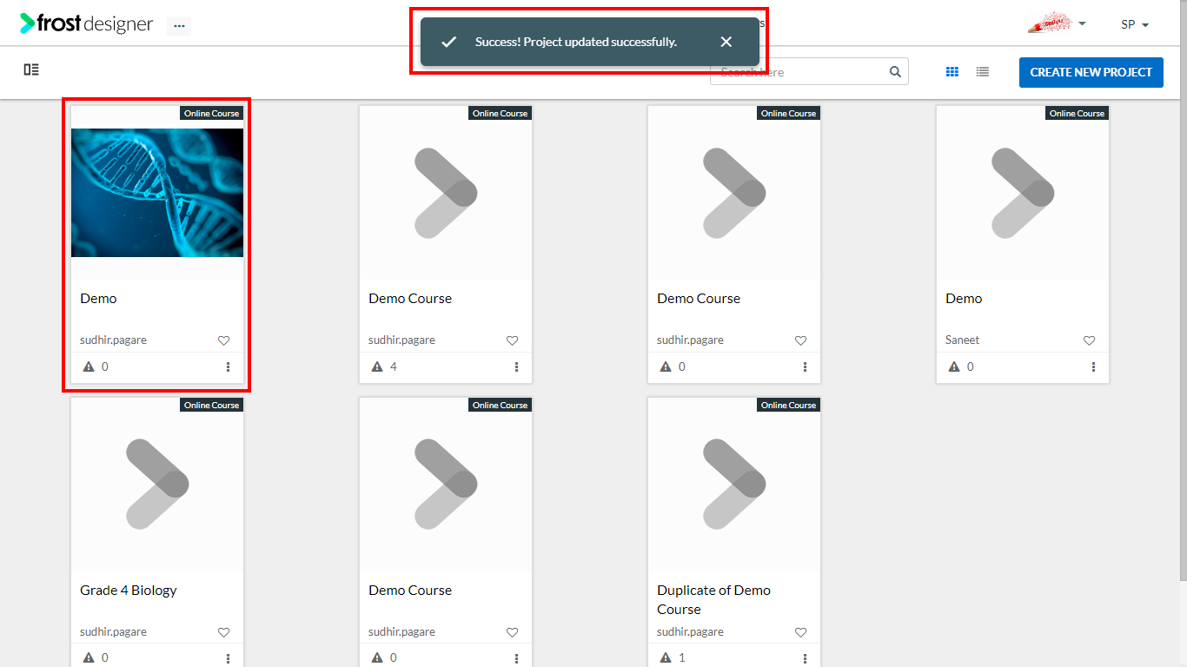This screenshot has width=1187, height=667.
Task: Click warning icon on Duplicate of Demo Course
Action: tap(666, 657)
